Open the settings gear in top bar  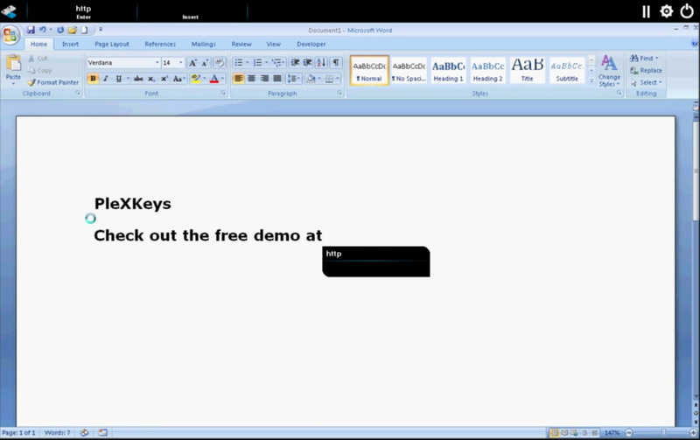point(667,11)
